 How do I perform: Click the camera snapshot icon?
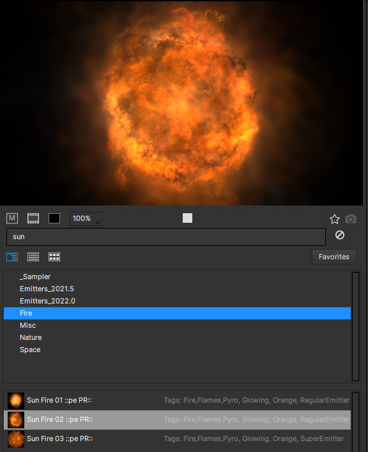(351, 219)
